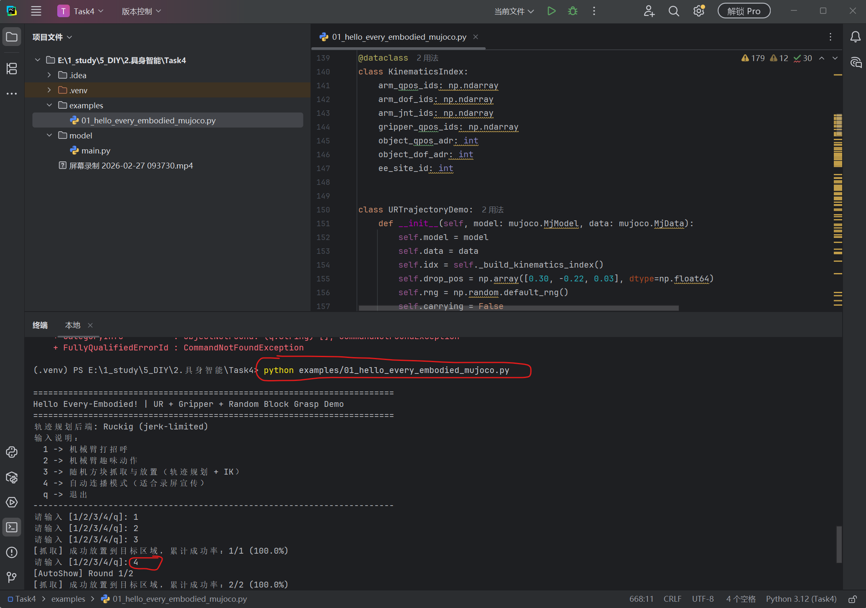Open Problems tool window
866x608 pixels.
tap(12, 552)
